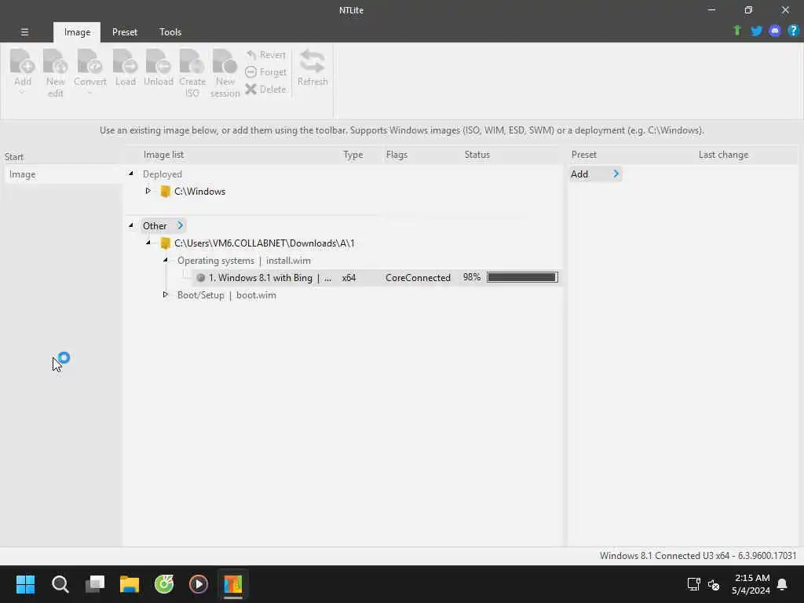Click the chevron next to Other
804x603 pixels.
point(180,225)
